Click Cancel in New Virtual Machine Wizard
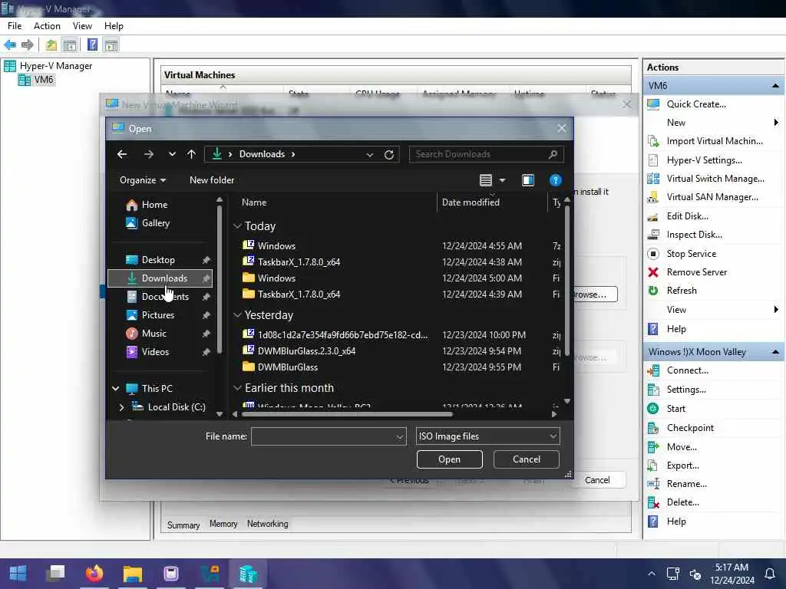 (x=597, y=480)
